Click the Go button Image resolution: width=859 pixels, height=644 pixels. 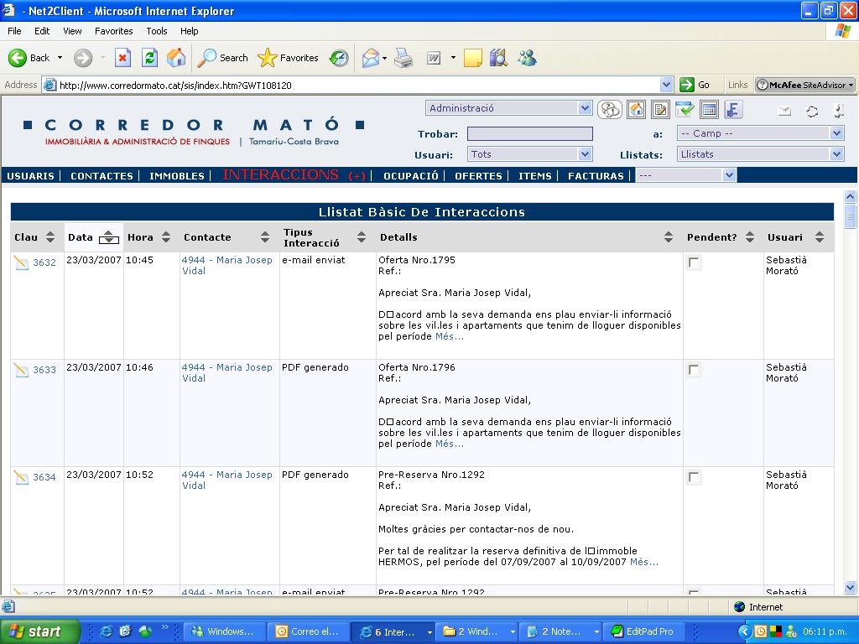pos(695,85)
